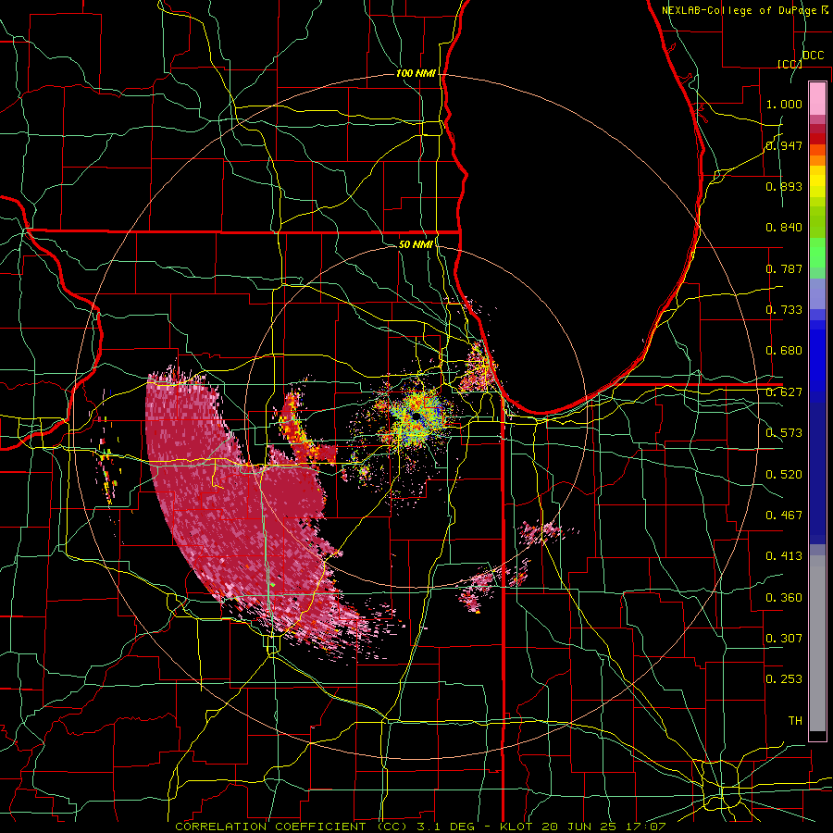The height and width of the screenshot is (833, 833).
Task: Click the 0.680 scale value
Action: click(x=784, y=350)
